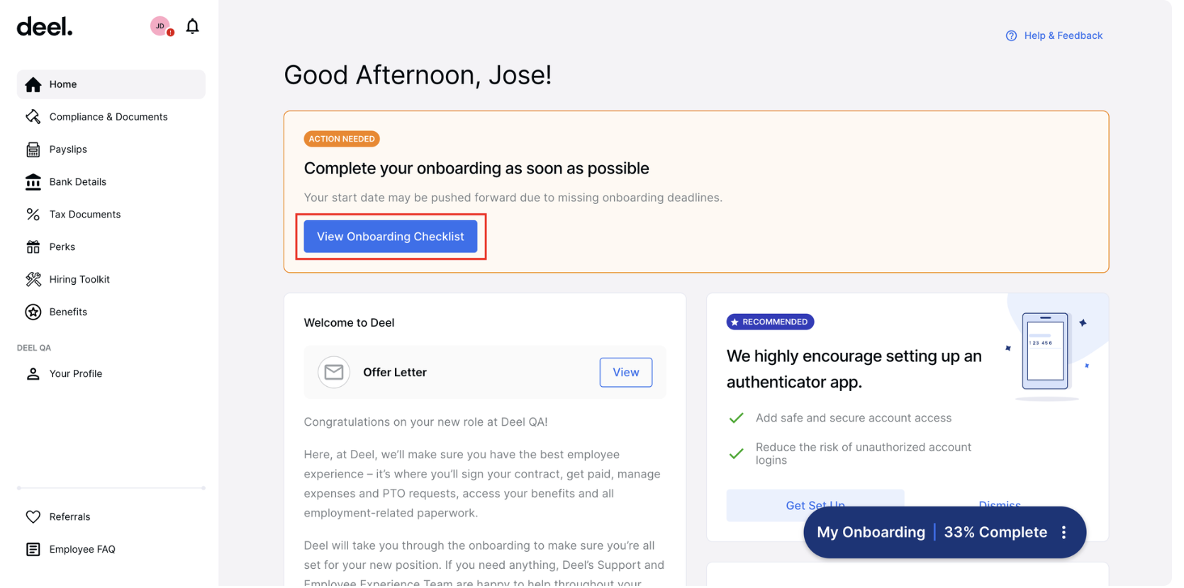Click the Perks gift icon
The width and height of the screenshot is (1184, 588).
(33, 247)
